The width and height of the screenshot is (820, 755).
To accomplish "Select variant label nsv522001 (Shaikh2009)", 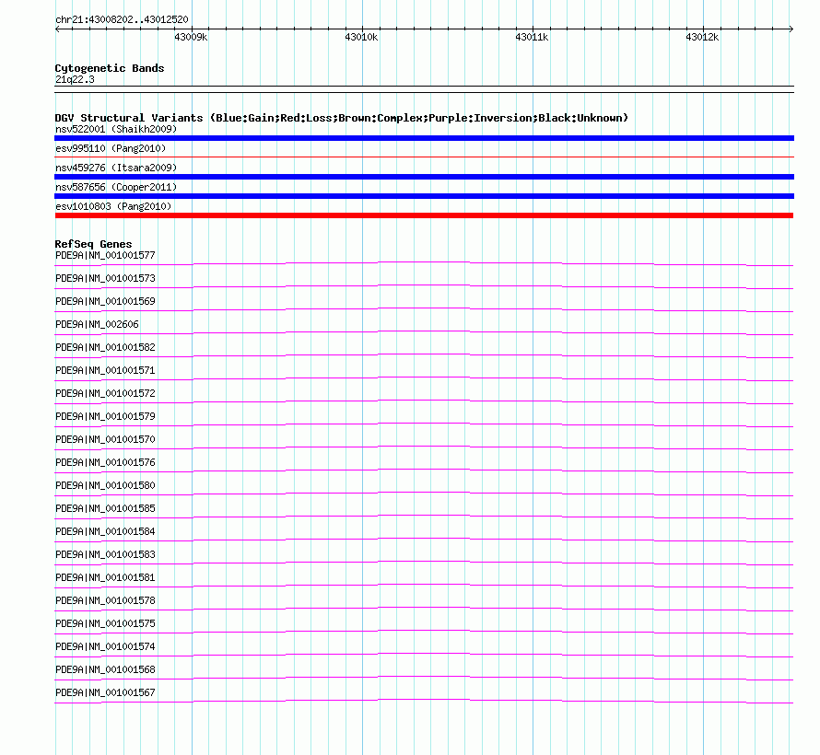I will tap(116, 129).
